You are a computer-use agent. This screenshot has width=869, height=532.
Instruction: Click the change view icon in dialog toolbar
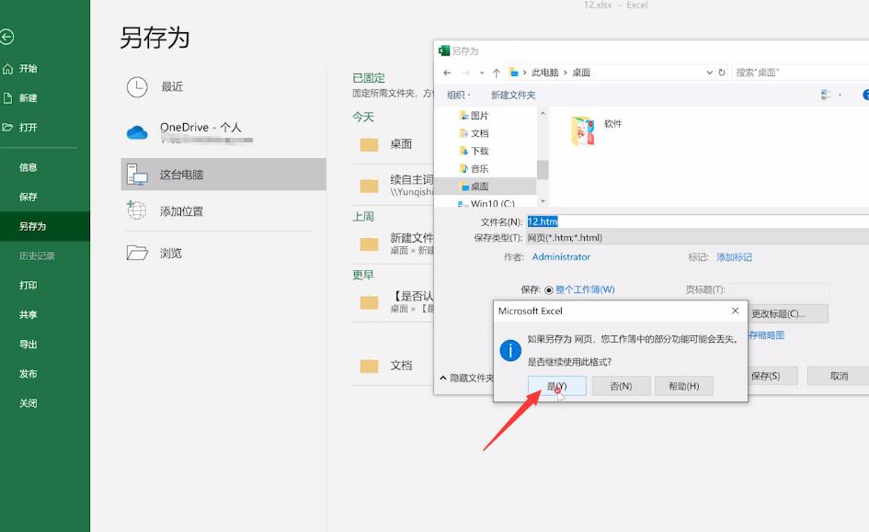825,96
